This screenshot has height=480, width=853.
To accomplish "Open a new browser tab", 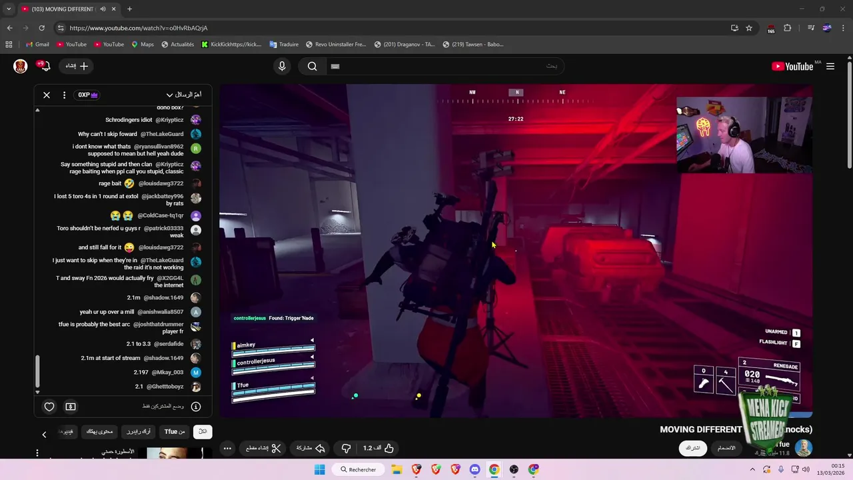I will coord(129,9).
